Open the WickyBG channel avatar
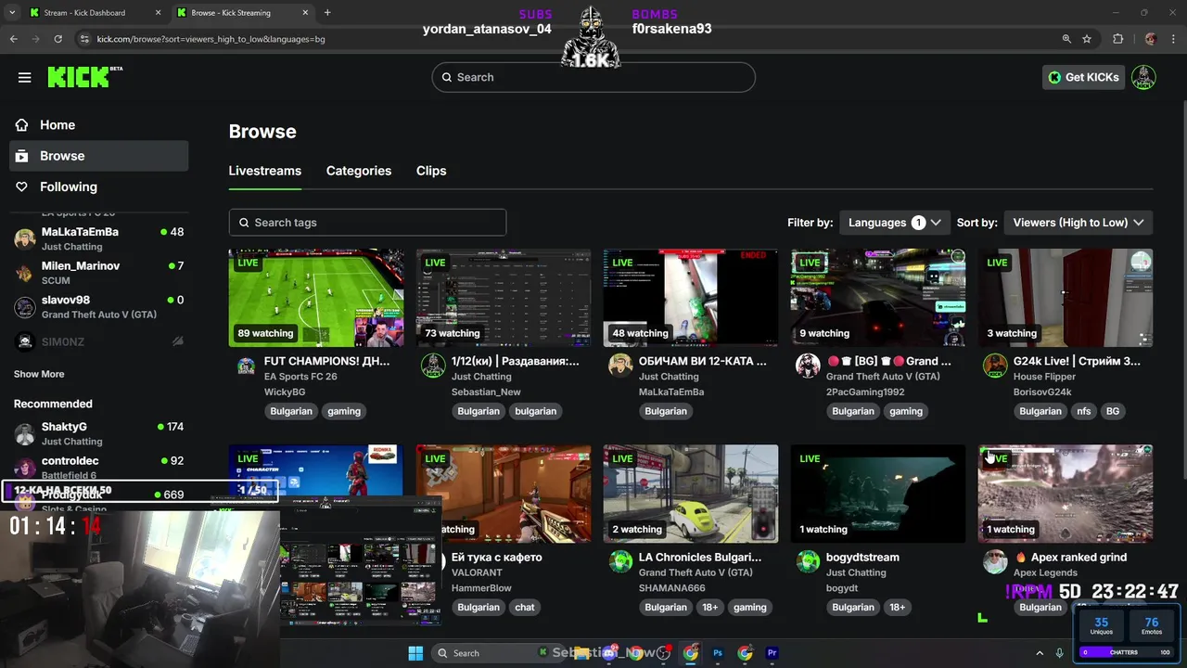The width and height of the screenshot is (1187, 668). click(246, 366)
